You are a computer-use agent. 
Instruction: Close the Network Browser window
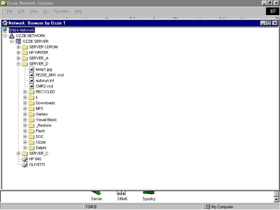(275, 23)
